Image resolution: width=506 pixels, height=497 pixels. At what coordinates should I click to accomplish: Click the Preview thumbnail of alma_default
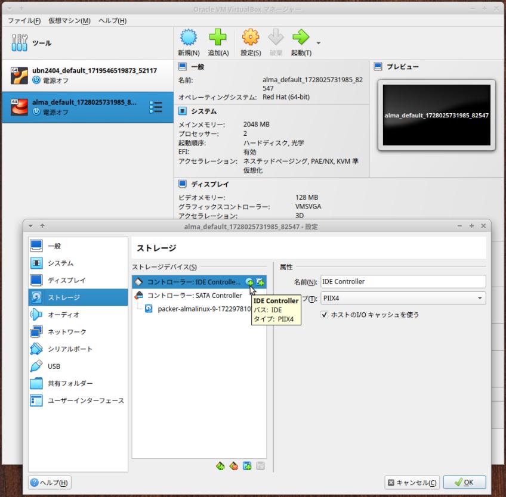pos(436,115)
